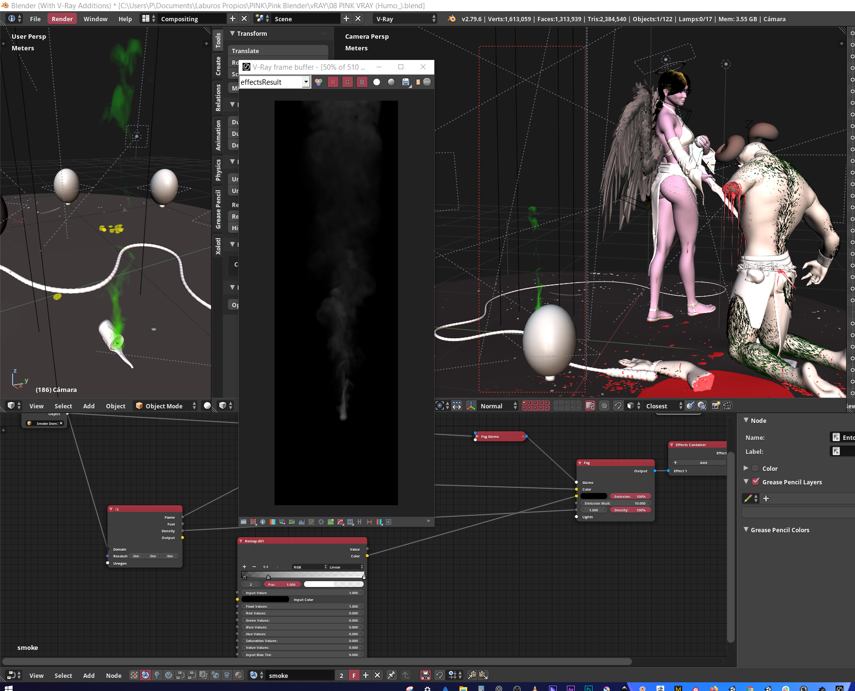Image resolution: width=855 pixels, height=691 pixels.
Task: Expand frame buffer bottom toolbar chevron
Action: point(428,521)
